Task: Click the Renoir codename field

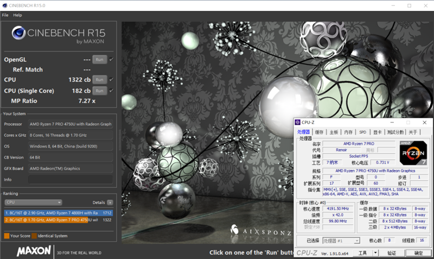Action: [x=341, y=150]
